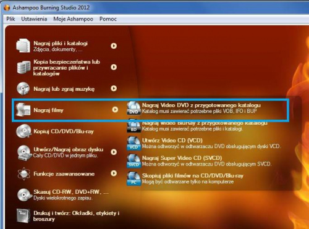Open the Plik menu
The height and width of the screenshot is (229, 309).
pyautogui.click(x=11, y=19)
